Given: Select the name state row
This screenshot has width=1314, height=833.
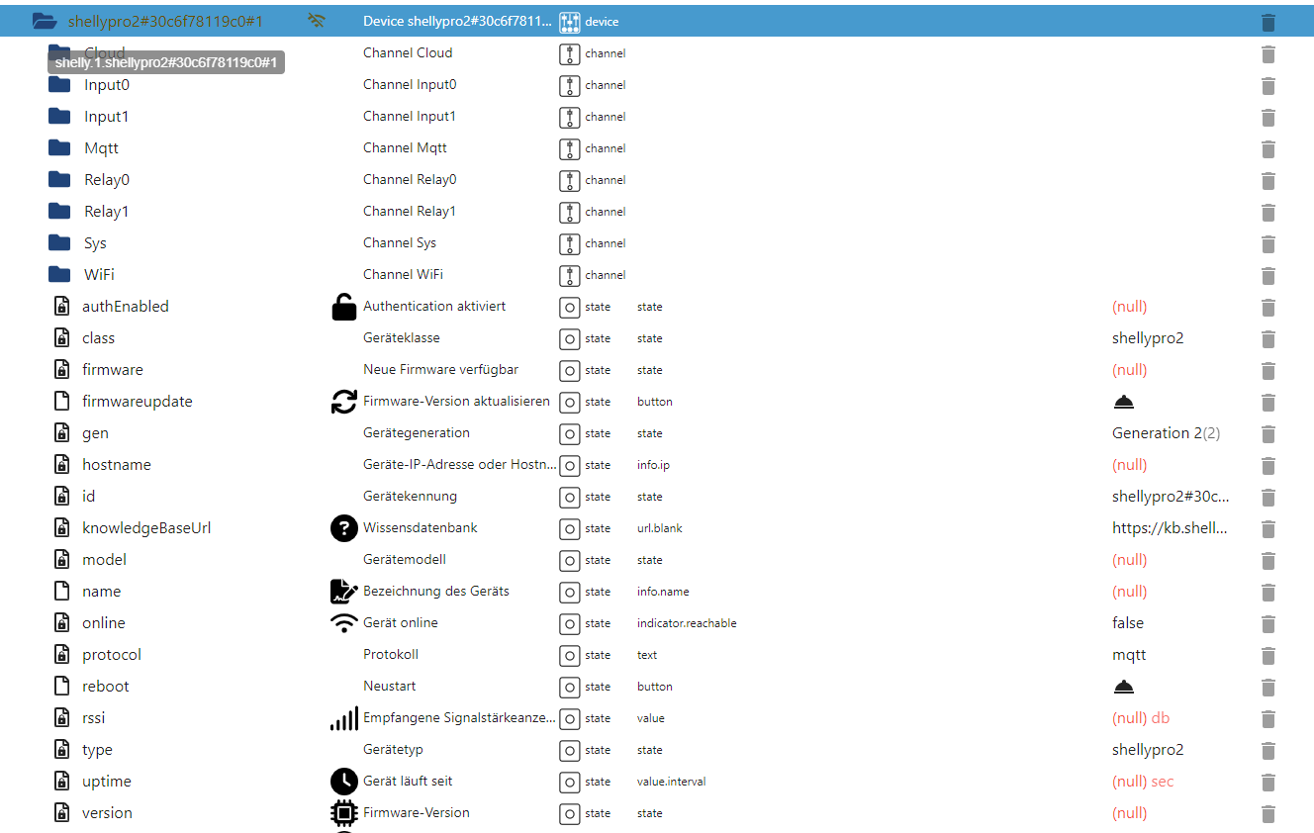Looking at the screenshot, I should click(x=657, y=592).
